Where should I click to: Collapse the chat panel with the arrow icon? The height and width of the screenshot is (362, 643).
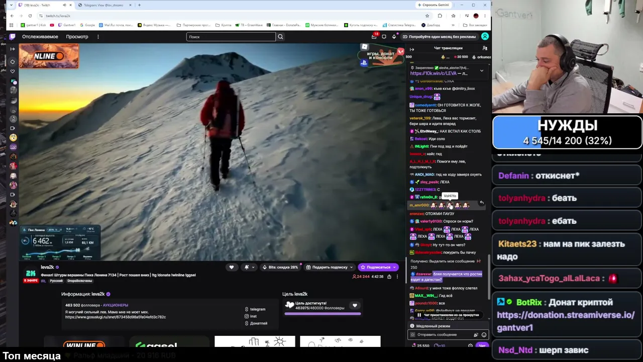[x=412, y=49]
